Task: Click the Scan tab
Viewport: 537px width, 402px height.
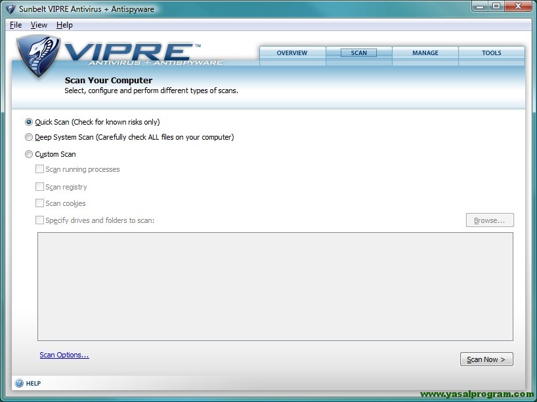Action: click(358, 53)
